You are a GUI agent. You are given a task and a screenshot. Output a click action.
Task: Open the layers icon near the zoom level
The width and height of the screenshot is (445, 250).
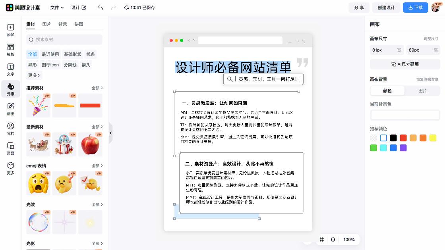[x=333, y=239]
